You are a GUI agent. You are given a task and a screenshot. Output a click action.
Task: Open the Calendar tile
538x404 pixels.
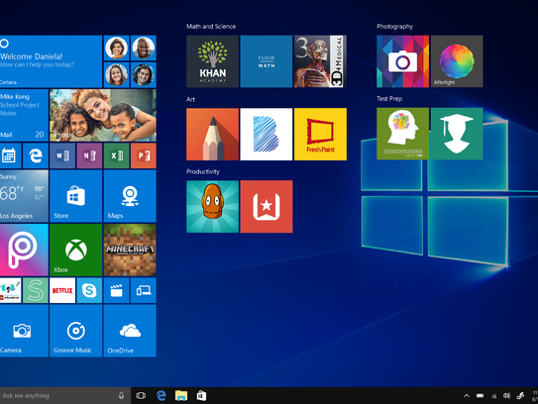click(x=9, y=155)
